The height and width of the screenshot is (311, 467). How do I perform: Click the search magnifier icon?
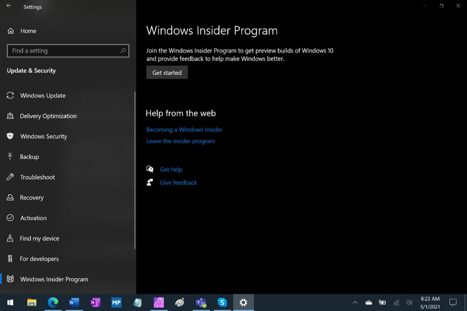pos(123,51)
